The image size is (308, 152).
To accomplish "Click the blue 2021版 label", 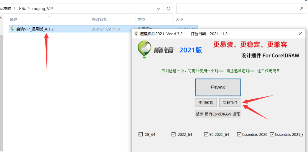I will [x=190, y=50].
